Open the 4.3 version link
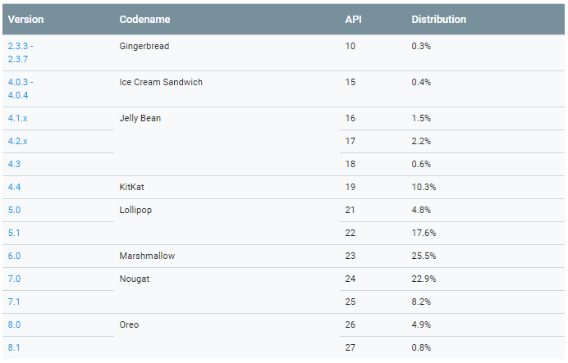The height and width of the screenshot is (363, 568). pos(14,165)
